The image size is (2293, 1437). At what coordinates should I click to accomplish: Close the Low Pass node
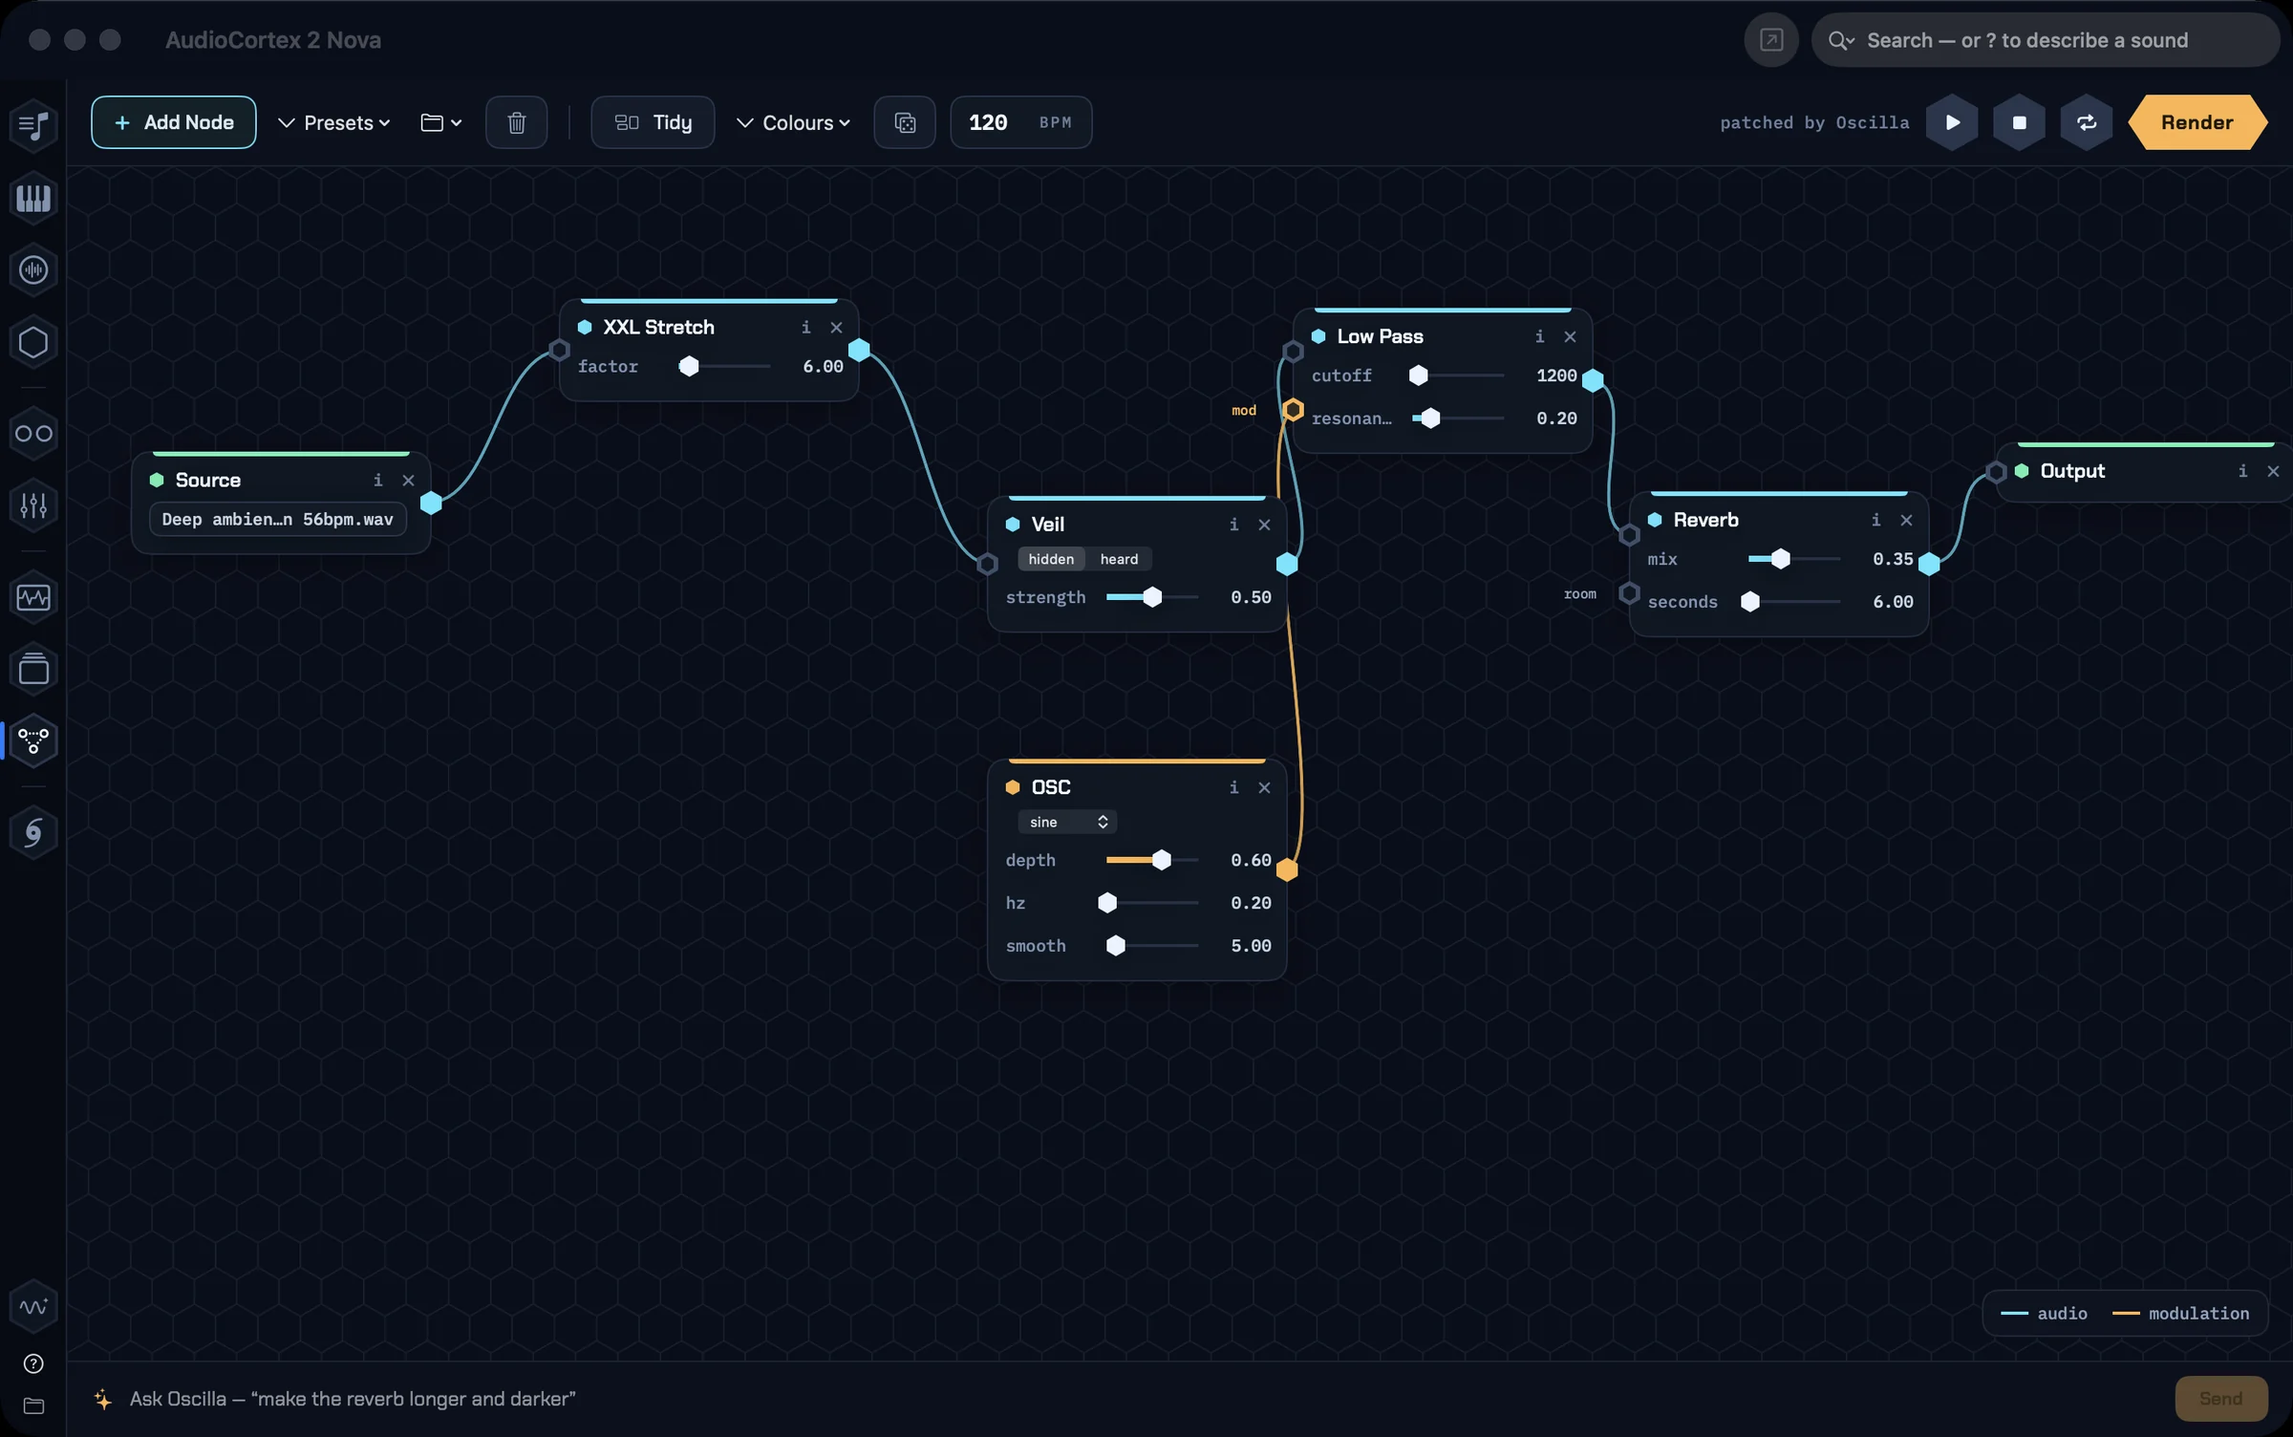pyautogui.click(x=1571, y=336)
